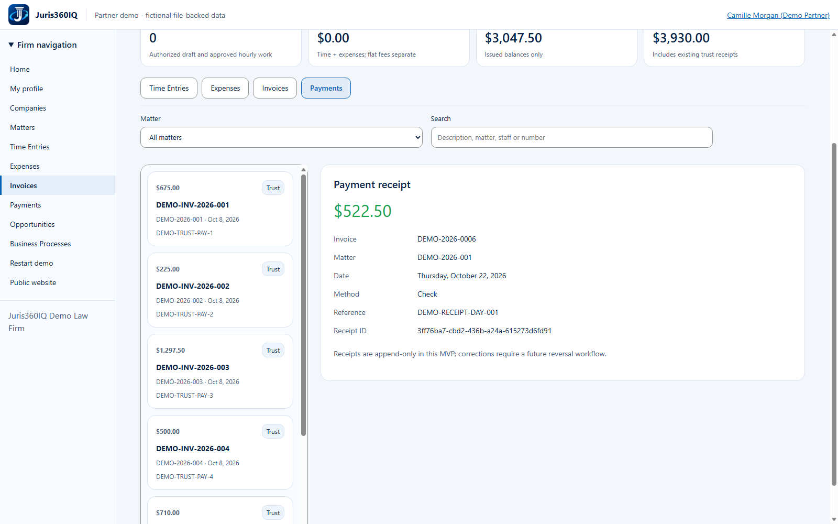Select the DEMO-INV-2026-001 payment card

pos(220,209)
